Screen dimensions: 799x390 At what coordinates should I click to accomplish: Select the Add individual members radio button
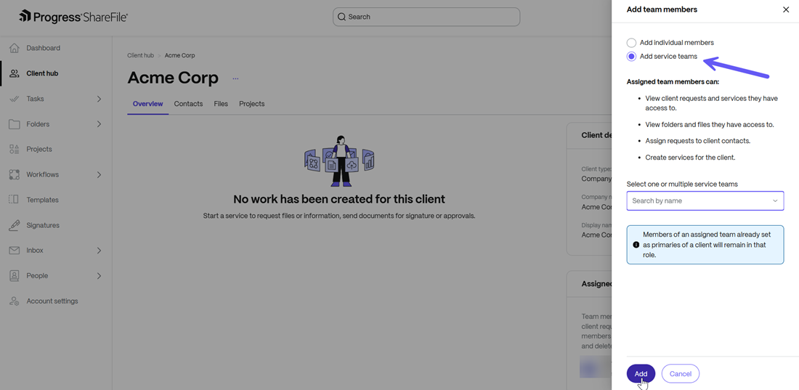click(x=631, y=43)
